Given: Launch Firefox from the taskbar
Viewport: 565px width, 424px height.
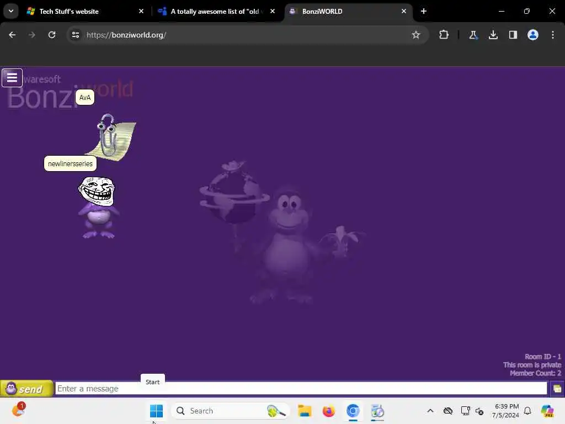Looking at the screenshot, I should pyautogui.click(x=329, y=411).
